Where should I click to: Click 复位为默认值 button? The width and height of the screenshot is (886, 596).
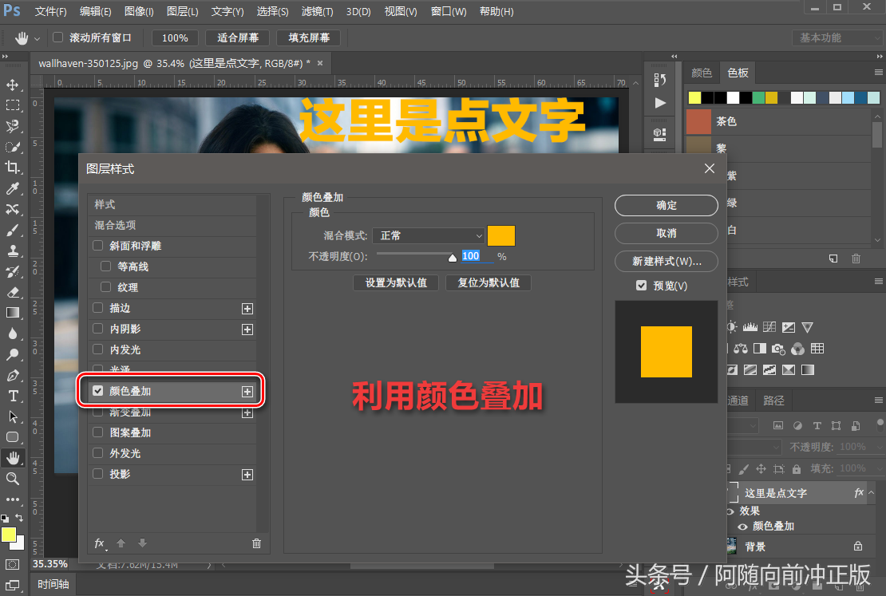click(488, 282)
